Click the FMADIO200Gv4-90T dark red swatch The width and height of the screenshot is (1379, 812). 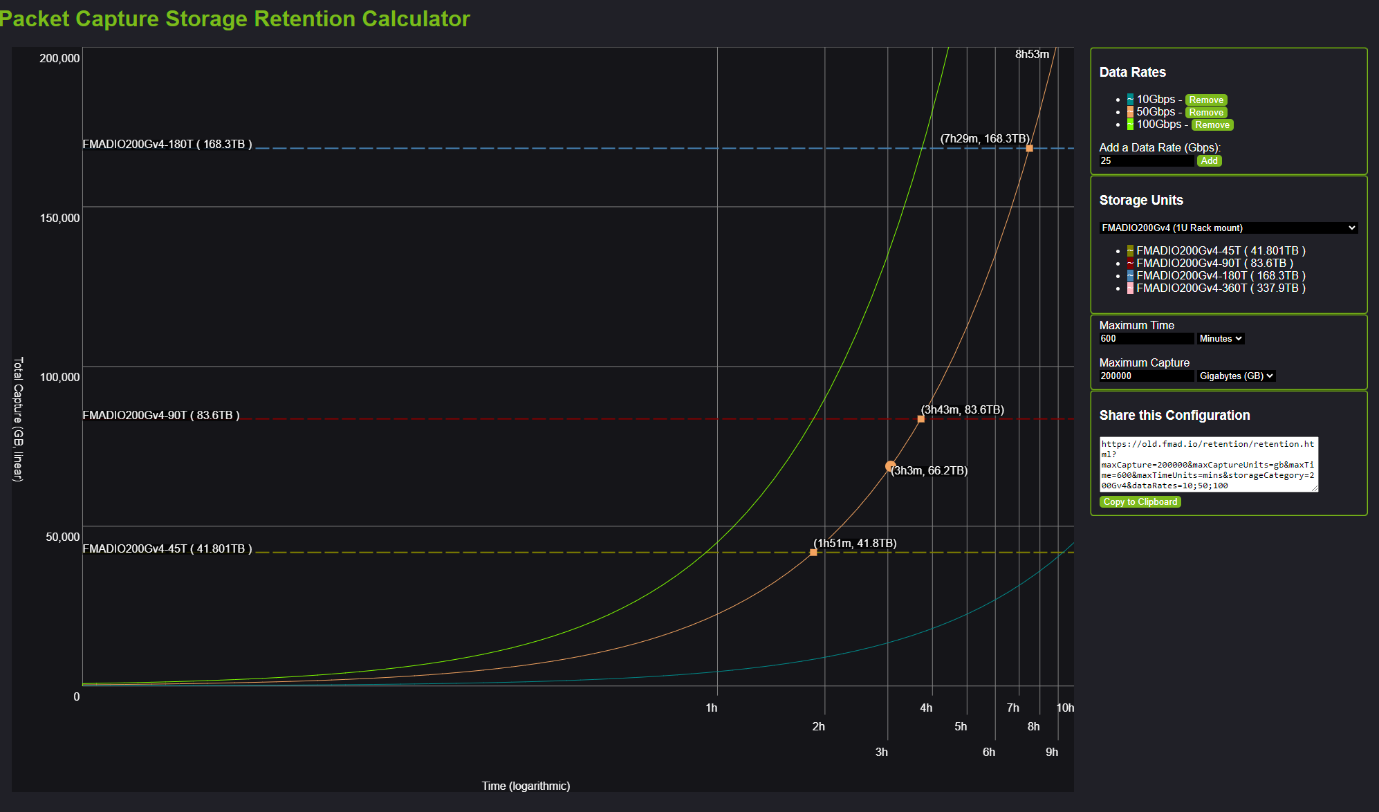coord(1130,264)
